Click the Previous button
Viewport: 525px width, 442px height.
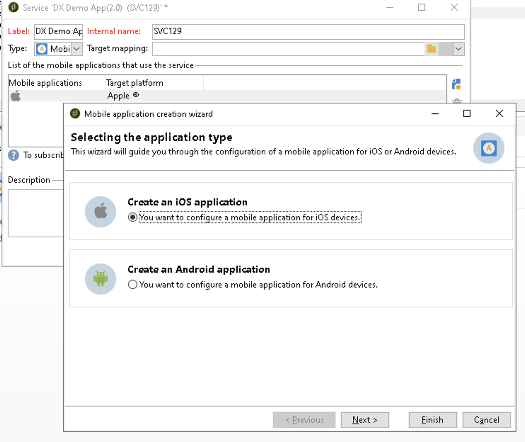coord(304,420)
